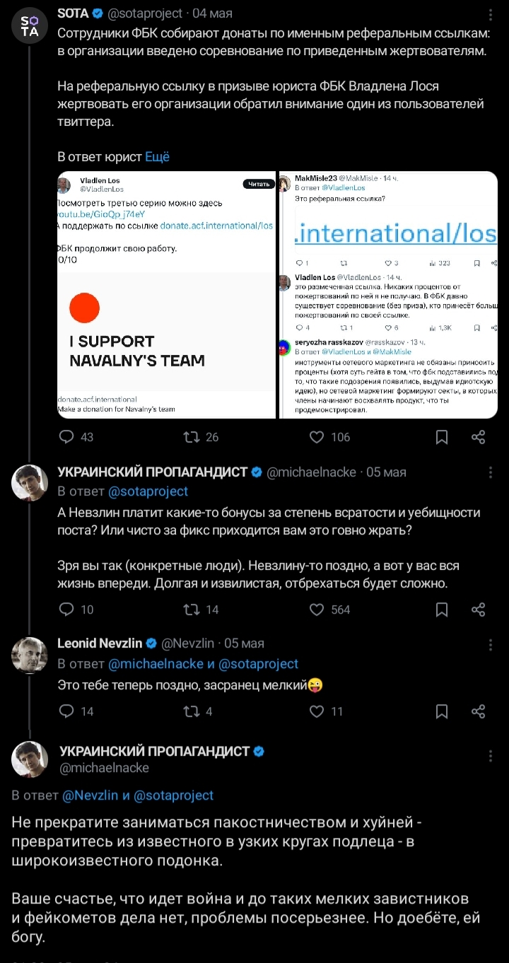Bookmark Leonid Nevzlin's reply
Image resolution: width=509 pixels, height=963 pixels.
pos(442,711)
